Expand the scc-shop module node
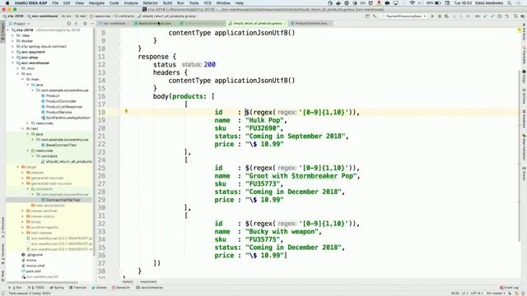 [x=13, y=58]
